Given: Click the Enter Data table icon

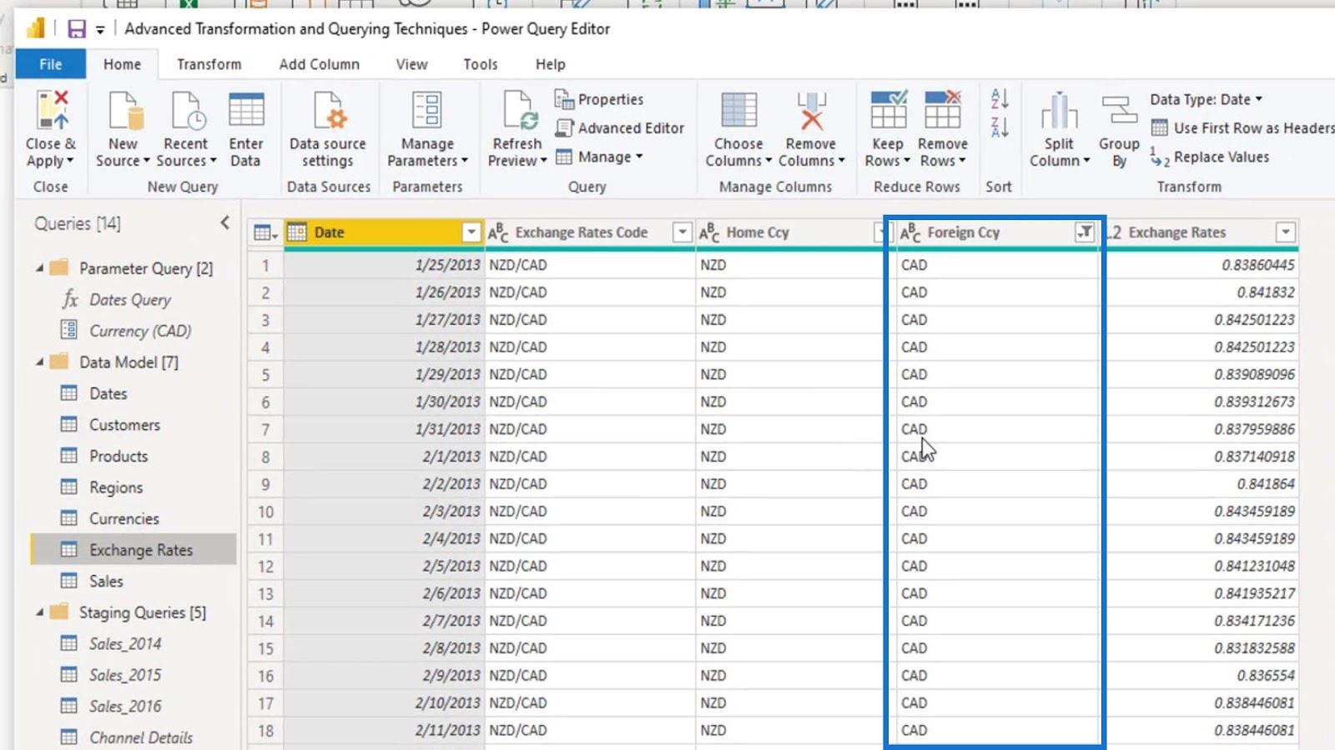Looking at the screenshot, I should [x=246, y=110].
